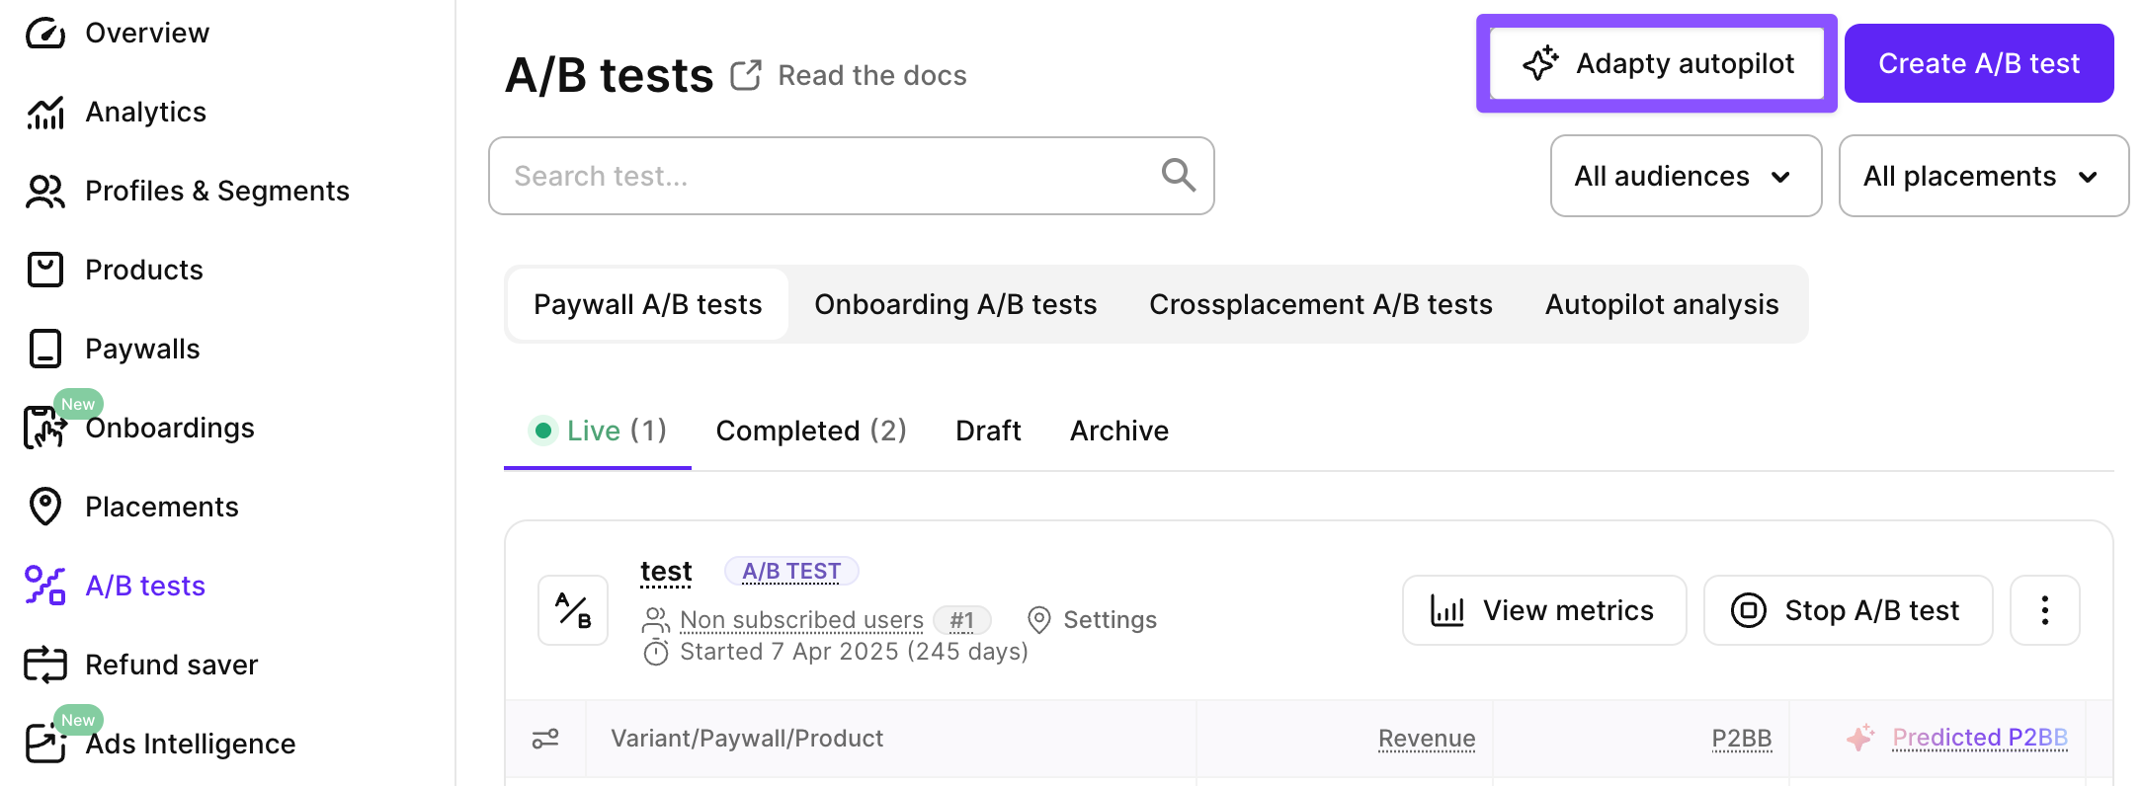Open Refund saver via its icon

pos(45,665)
